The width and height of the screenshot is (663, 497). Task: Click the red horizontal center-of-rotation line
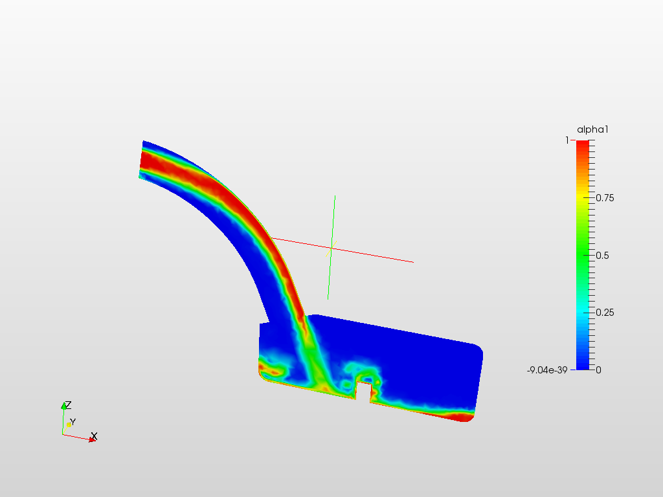click(342, 250)
